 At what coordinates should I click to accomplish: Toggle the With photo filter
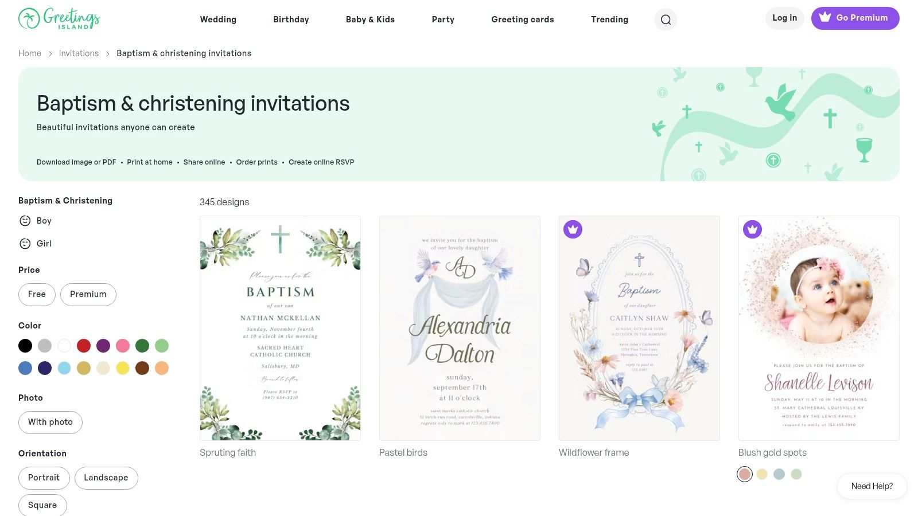click(x=50, y=422)
